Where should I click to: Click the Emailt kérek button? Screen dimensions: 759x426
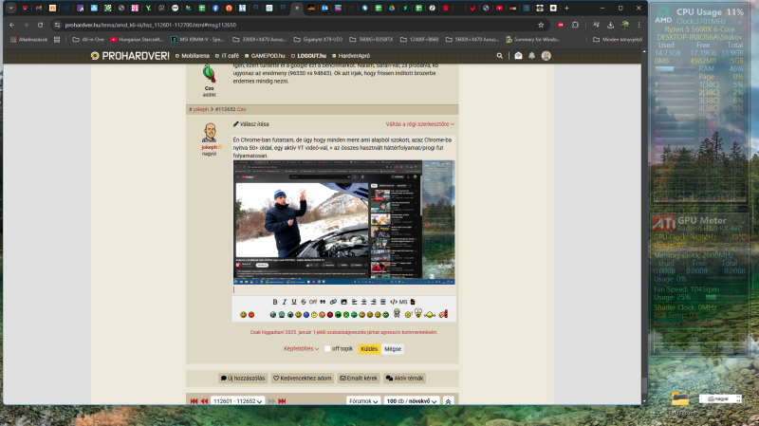coord(359,378)
